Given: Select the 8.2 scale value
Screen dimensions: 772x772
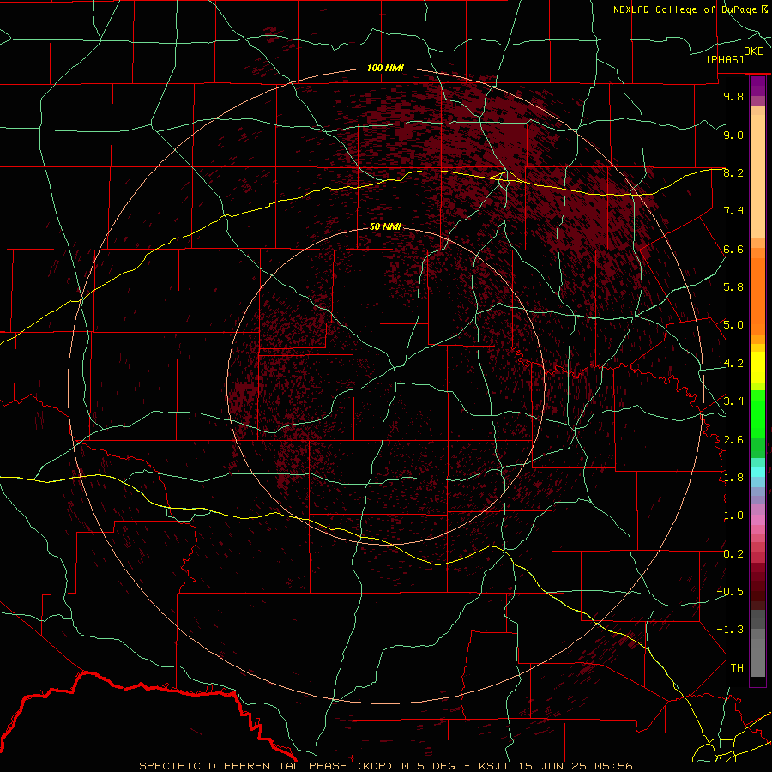Looking at the screenshot, I should click(x=733, y=172).
